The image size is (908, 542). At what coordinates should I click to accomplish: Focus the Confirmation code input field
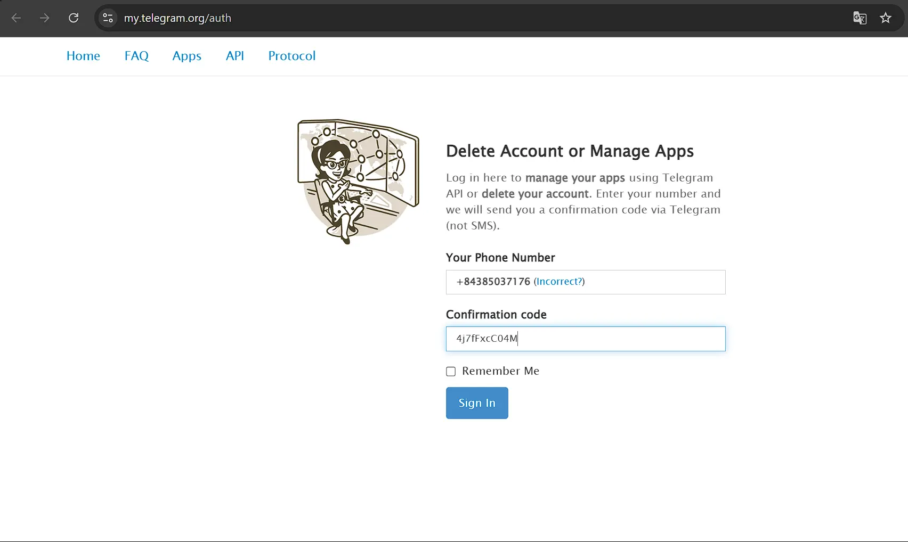click(x=586, y=339)
